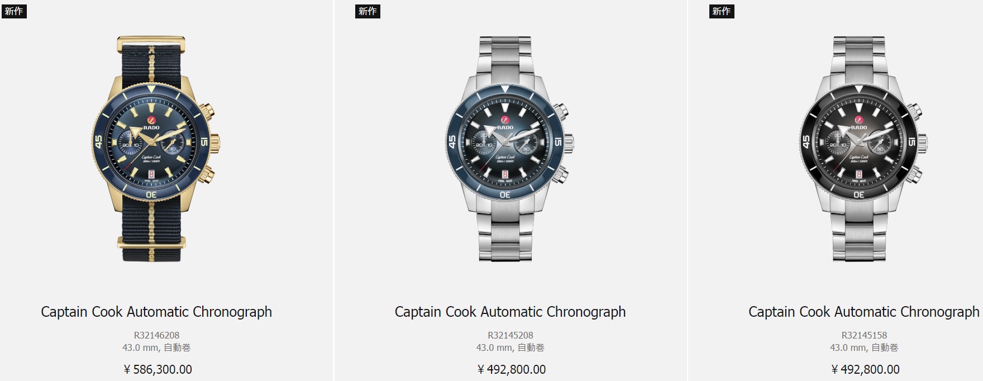Click the reference number R32145208
This screenshot has width=983, height=381.
click(510, 335)
